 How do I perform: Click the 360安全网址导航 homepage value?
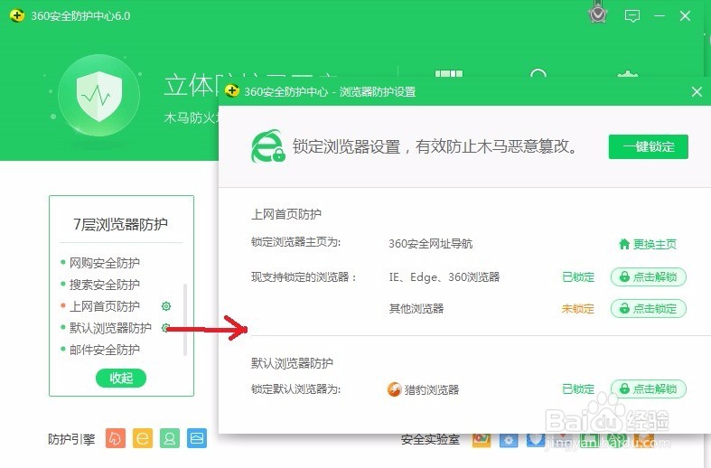[x=431, y=244]
